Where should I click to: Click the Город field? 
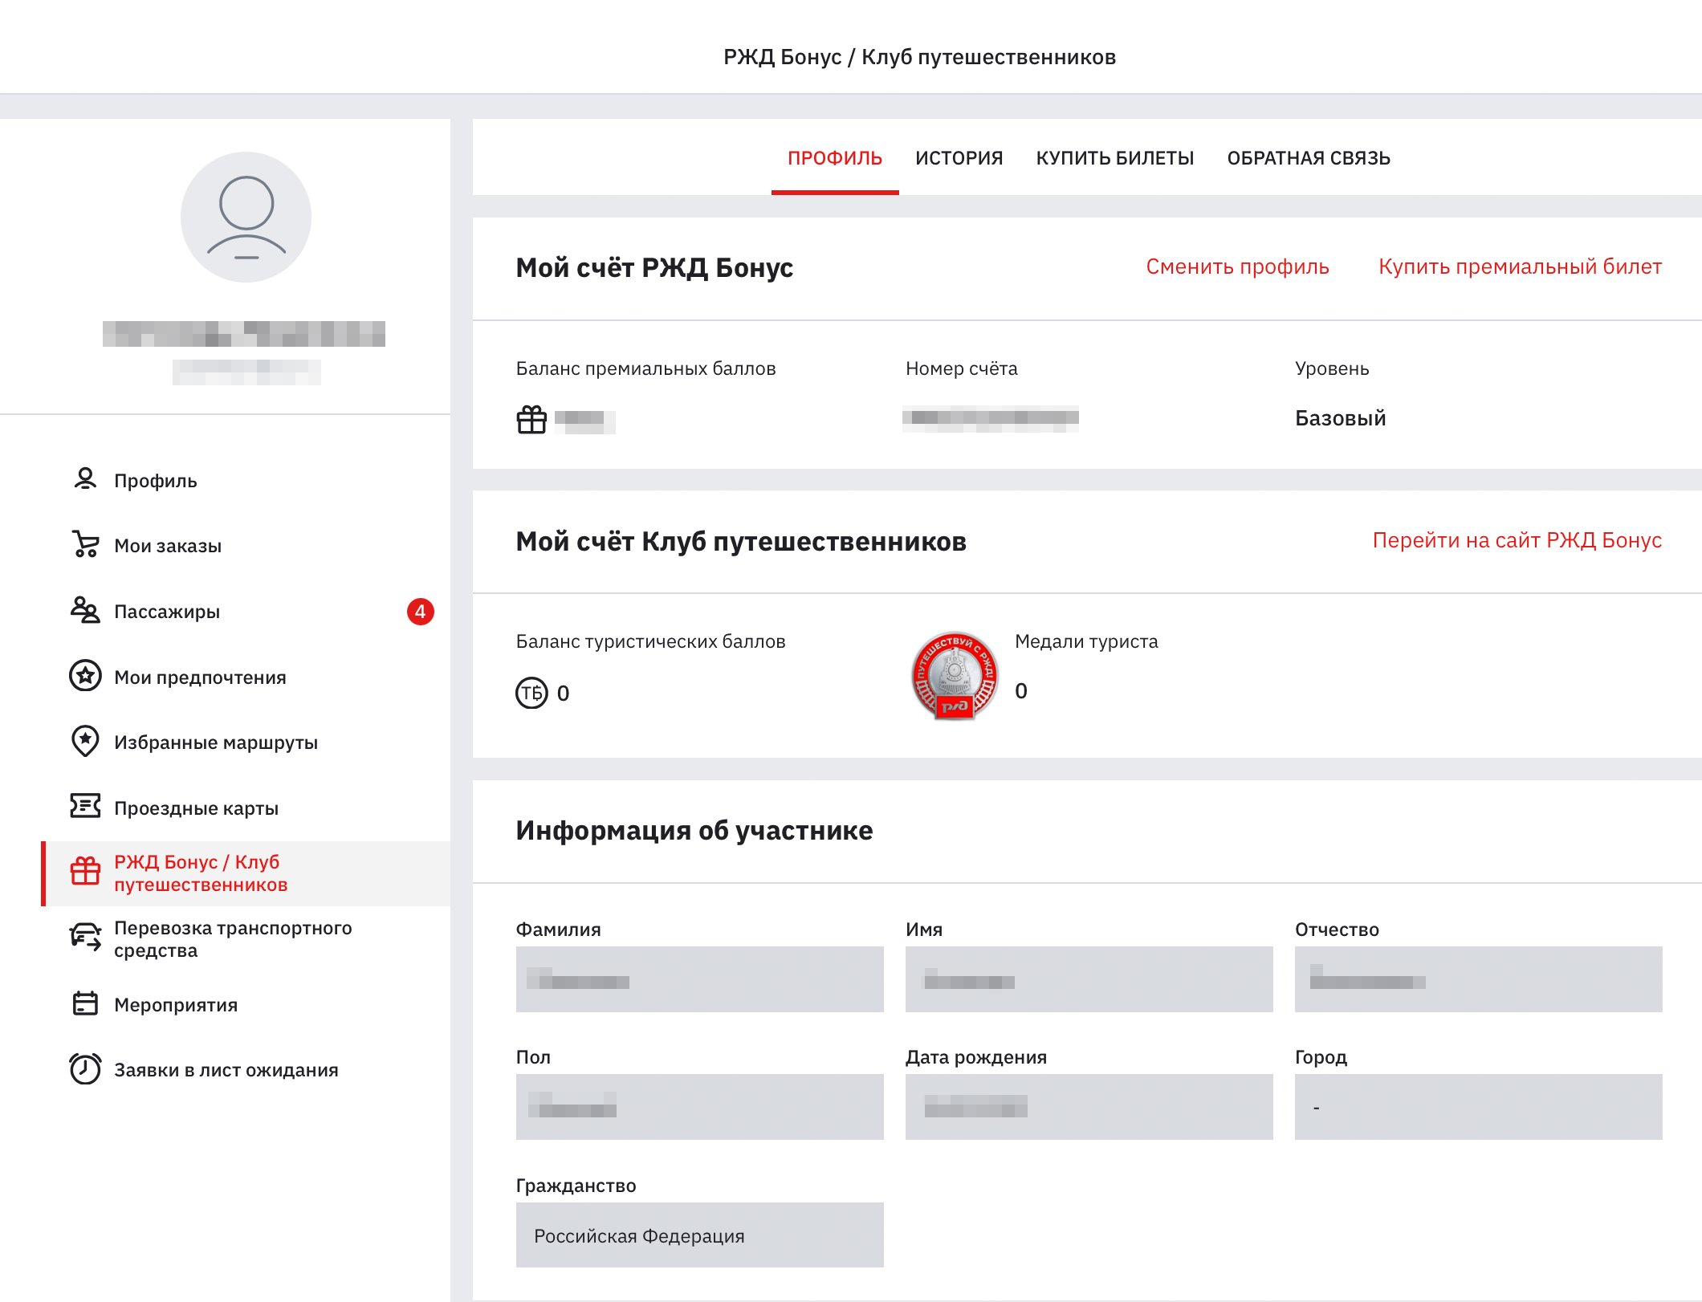coord(1478,1107)
